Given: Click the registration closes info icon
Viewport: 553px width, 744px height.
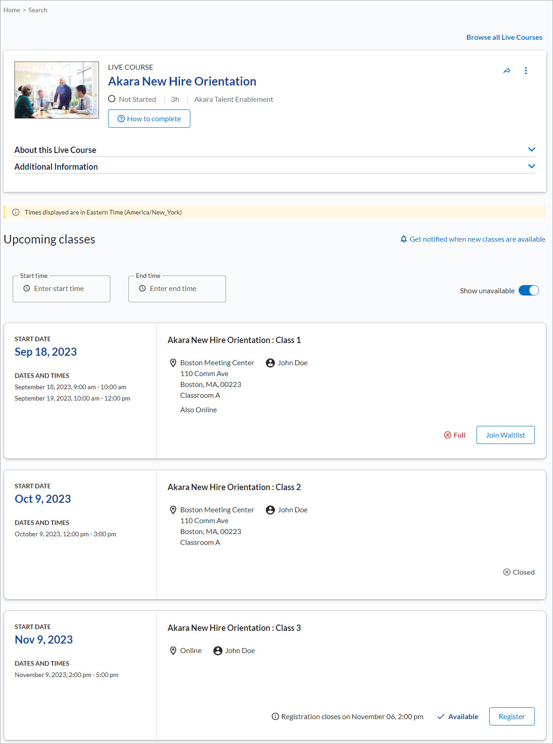Looking at the screenshot, I should (275, 716).
